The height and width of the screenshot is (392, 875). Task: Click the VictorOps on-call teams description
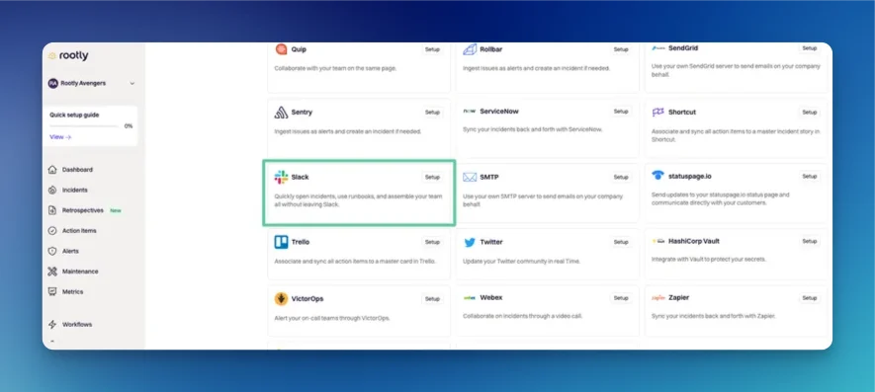click(332, 318)
